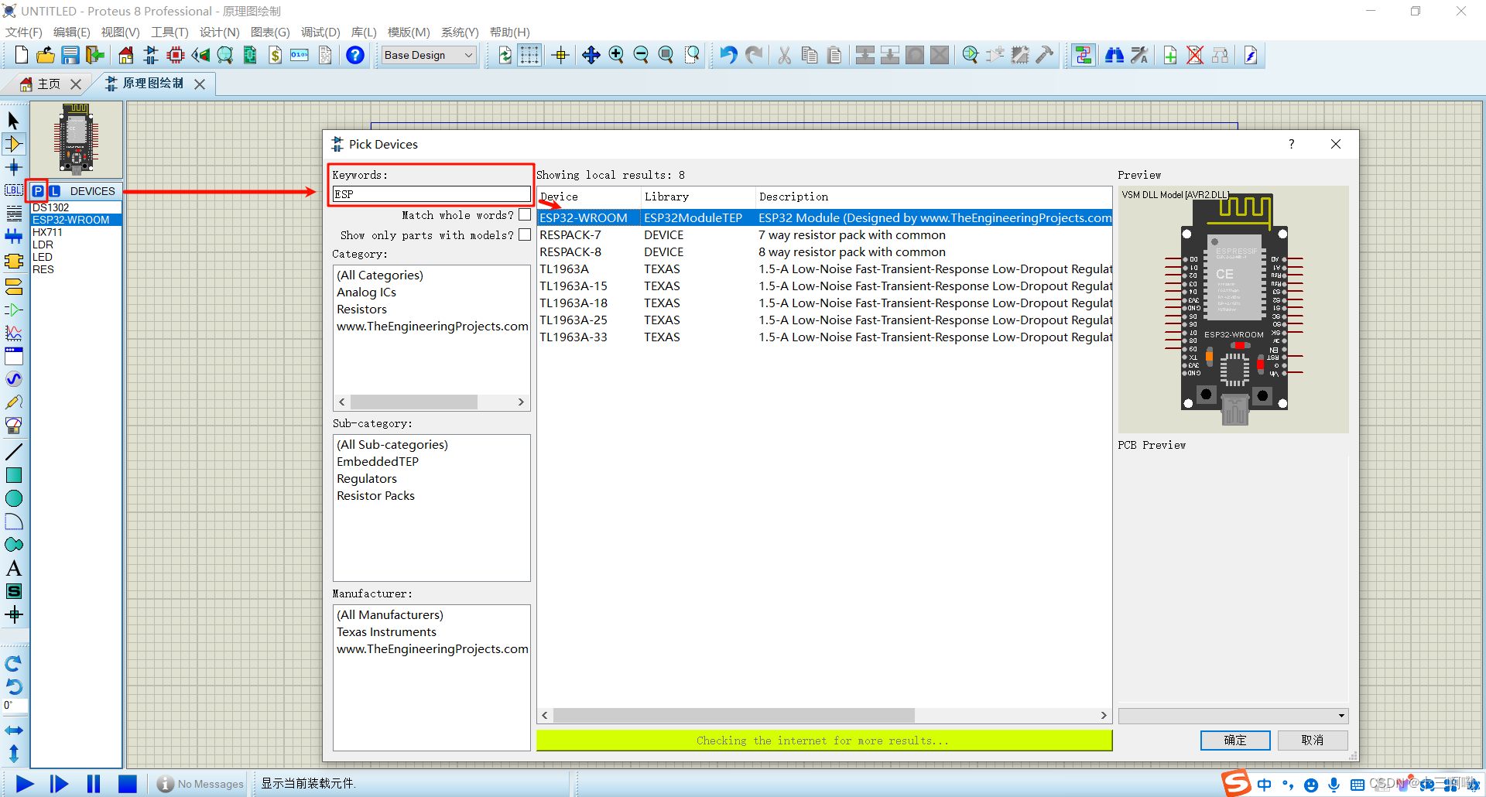Select Texas Instruments manufacturer
Image resolution: width=1486 pixels, height=797 pixels.
pos(386,632)
